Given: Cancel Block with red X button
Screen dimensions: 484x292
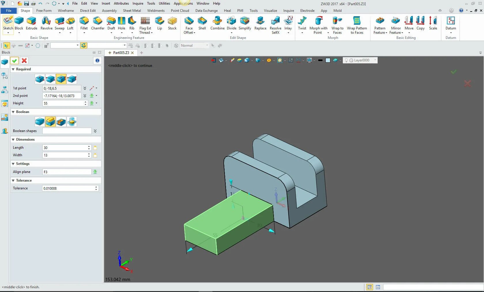Looking at the screenshot, I should [24, 61].
